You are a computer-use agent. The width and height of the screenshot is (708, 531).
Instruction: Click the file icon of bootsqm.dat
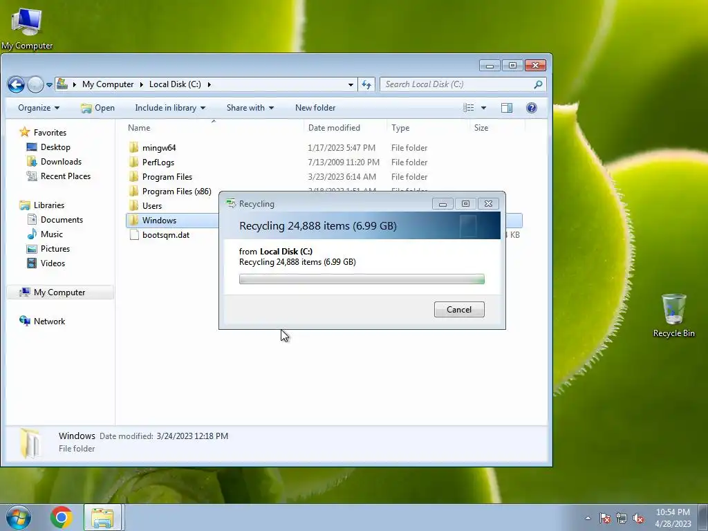(x=133, y=234)
